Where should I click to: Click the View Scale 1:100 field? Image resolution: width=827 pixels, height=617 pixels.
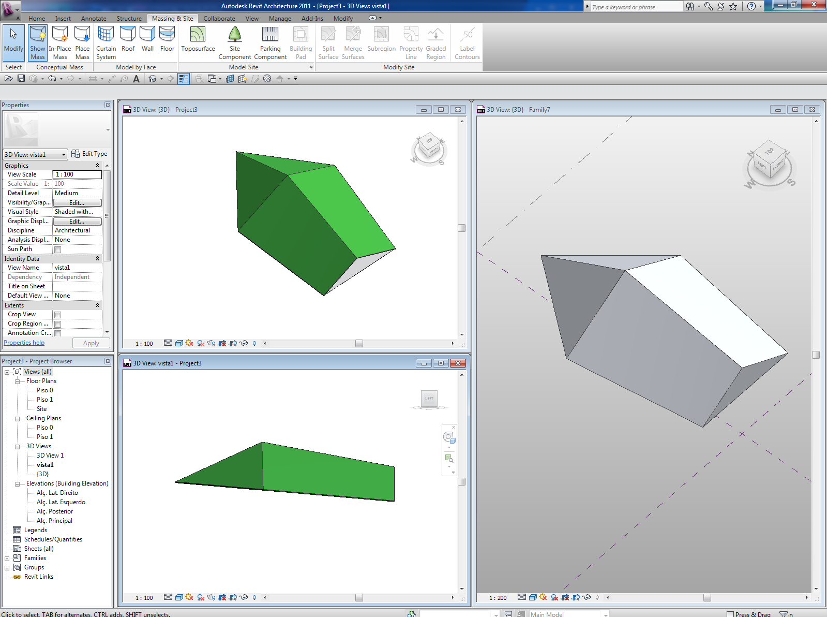(77, 174)
